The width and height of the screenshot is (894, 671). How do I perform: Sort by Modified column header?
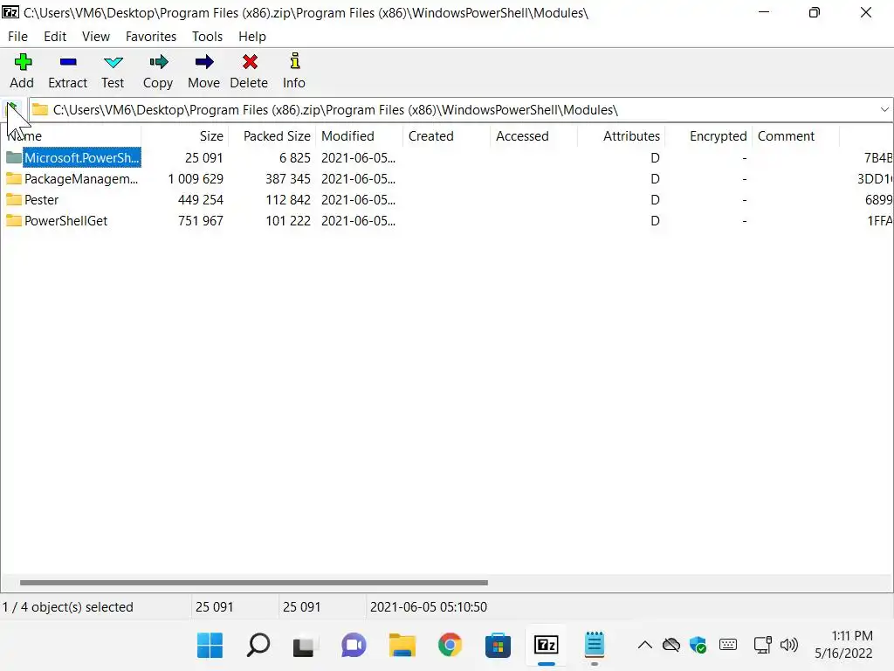359,135
